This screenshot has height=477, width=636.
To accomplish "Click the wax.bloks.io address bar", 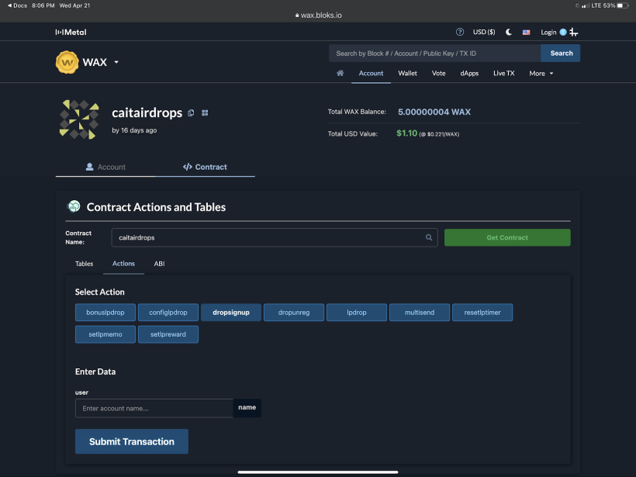I will click(x=319, y=16).
